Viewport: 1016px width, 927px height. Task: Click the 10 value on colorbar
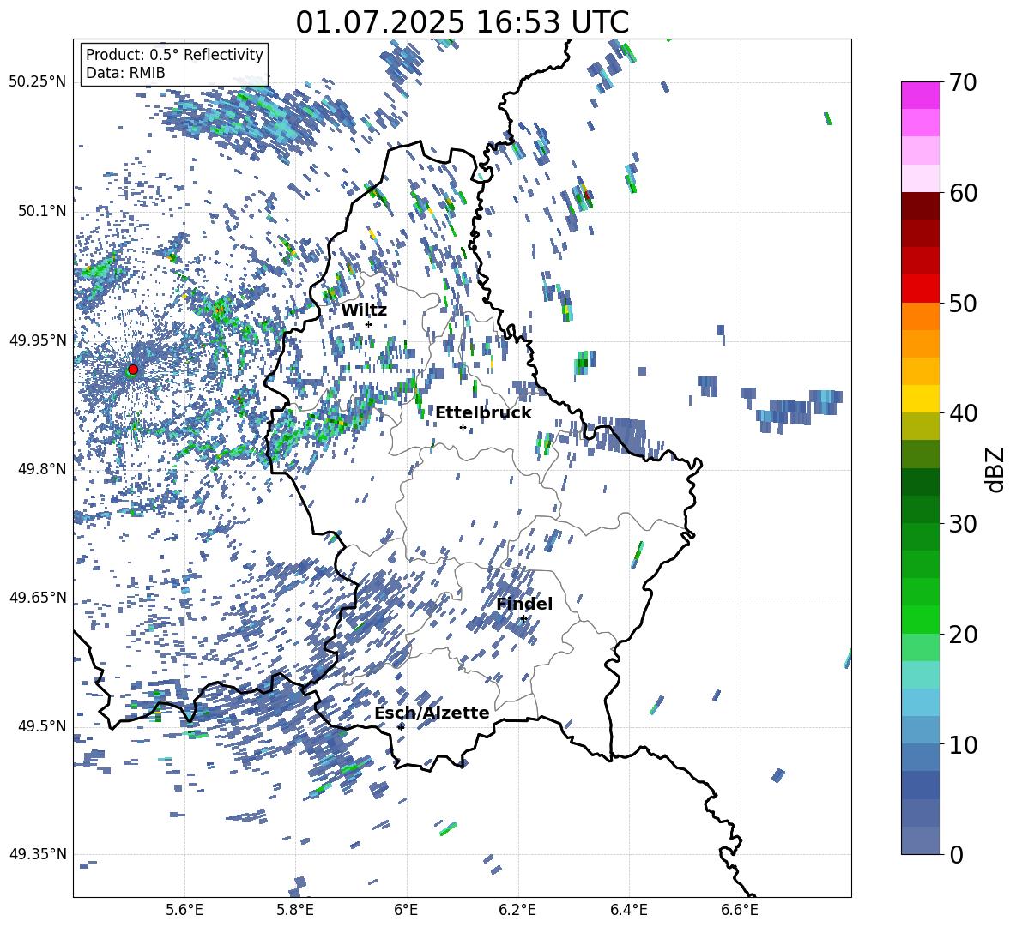point(963,744)
